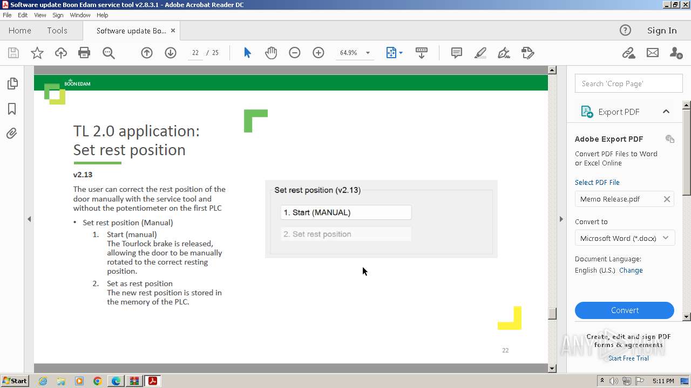The width and height of the screenshot is (691, 388).
Task: Open the Help menu
Action: pos(103,15)
